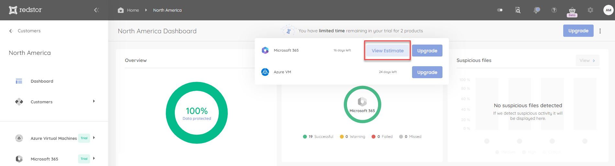Click Customers back link in sidebar
The image size is (615, 166).
(29, 31)
